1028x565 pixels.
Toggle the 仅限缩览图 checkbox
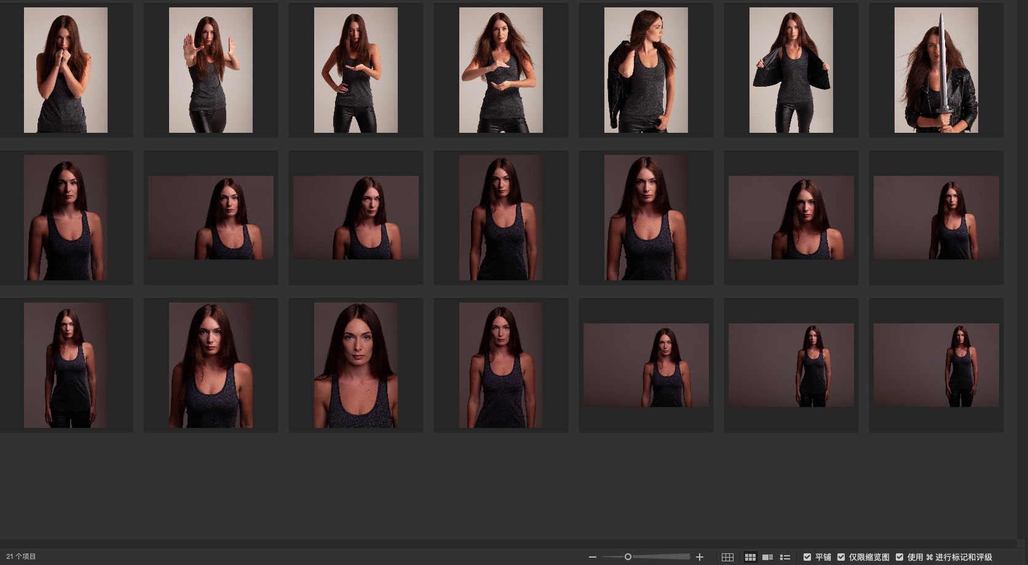pyautogui.click(x=841, y=557)
